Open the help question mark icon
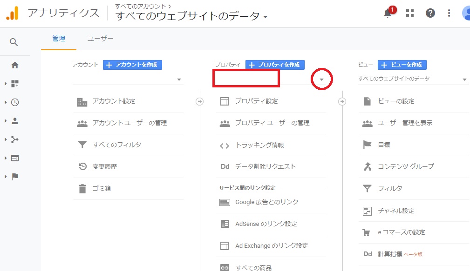The height and width of the screenshot is (271, 470). pos(430,13)
